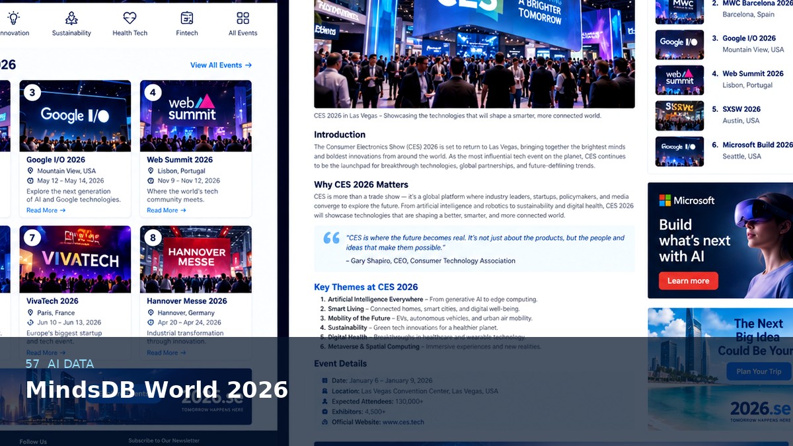Click the Key Themes at CES 2026 heading
Image resolution: width=793 pixels, height=446 pixels.
pos(366,287)
